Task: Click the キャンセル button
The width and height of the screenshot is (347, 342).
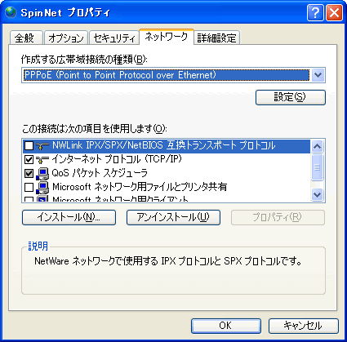Action: 304,326
